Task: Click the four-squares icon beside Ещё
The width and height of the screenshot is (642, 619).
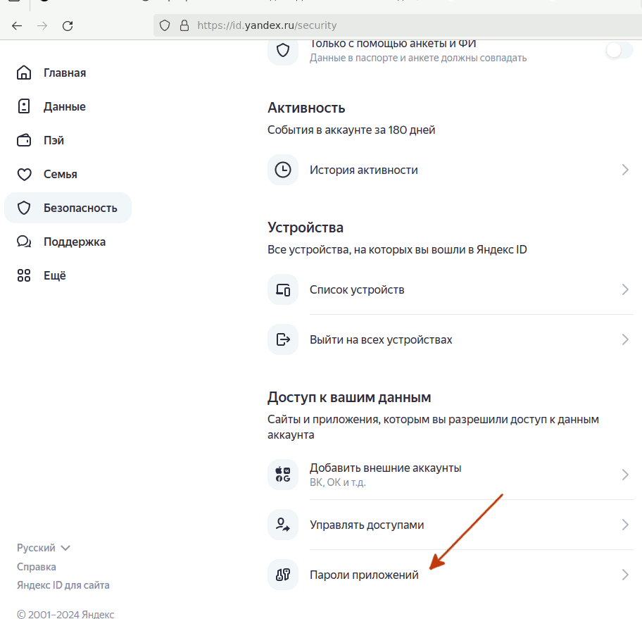Action: tap(24, 275)
